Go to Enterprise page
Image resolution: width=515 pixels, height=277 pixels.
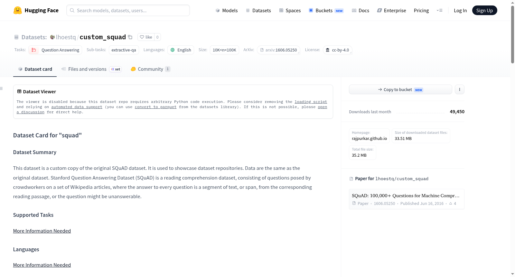coord(391,10)
